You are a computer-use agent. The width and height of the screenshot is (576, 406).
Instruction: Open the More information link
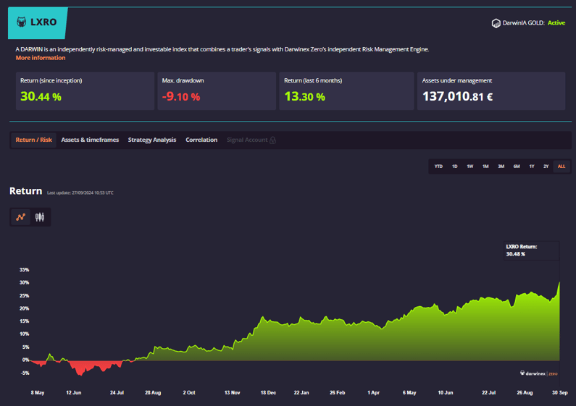(x=40, y=58)
